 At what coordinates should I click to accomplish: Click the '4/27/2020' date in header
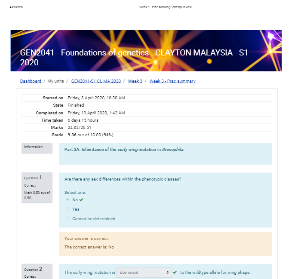[16, 7]
